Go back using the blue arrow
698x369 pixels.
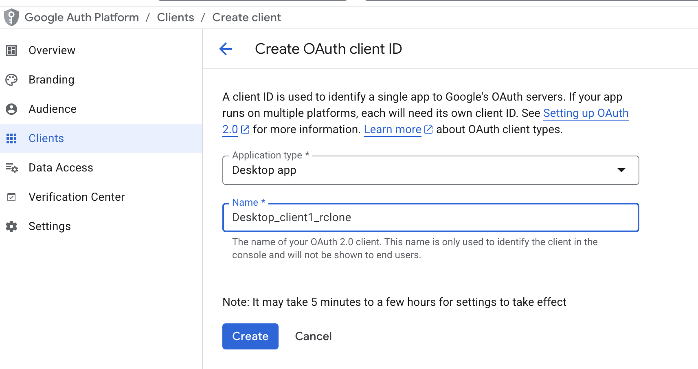[226, 49]
